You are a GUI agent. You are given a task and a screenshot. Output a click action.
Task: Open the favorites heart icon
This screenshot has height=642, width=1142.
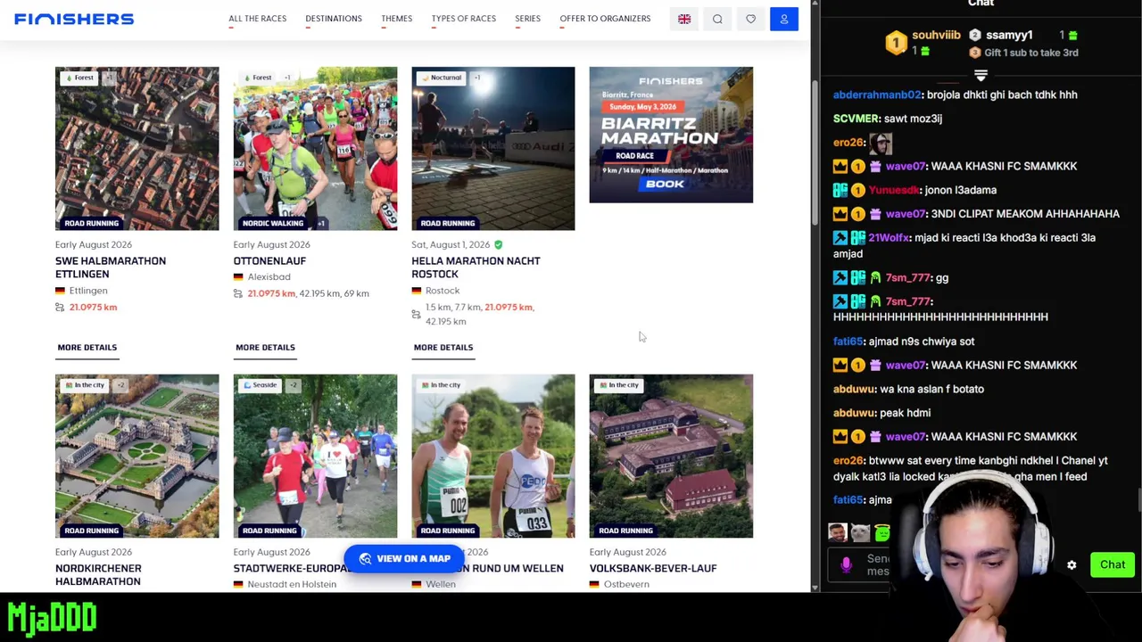pyautogui.click(x=750, y=19)
